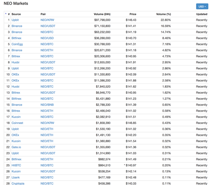Open NEO/ETH pair in row 6

click(x=47, y=50)
